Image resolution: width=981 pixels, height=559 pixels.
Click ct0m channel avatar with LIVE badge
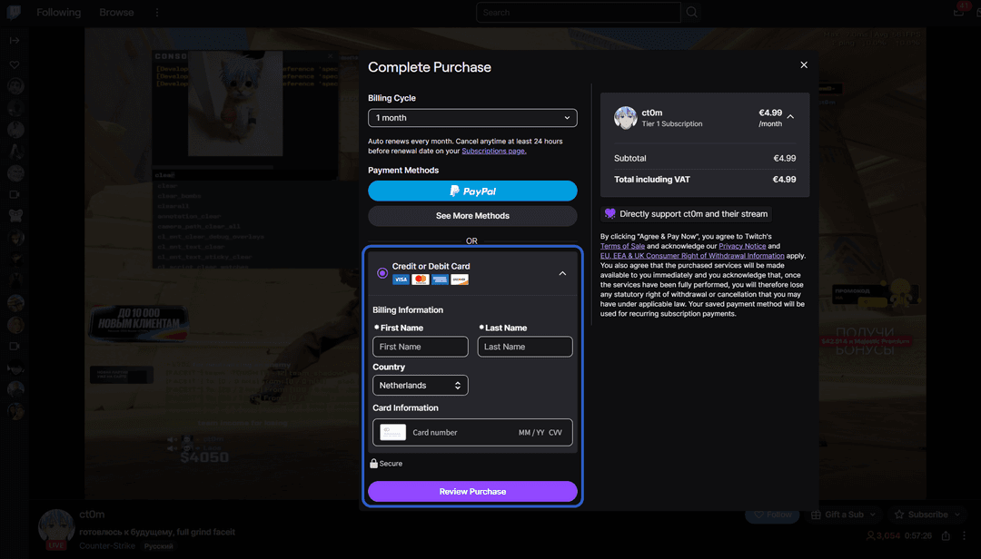pos(56,529)
